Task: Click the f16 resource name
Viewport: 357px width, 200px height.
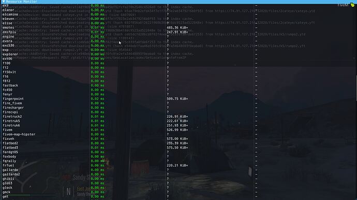Action: (6, 77)
